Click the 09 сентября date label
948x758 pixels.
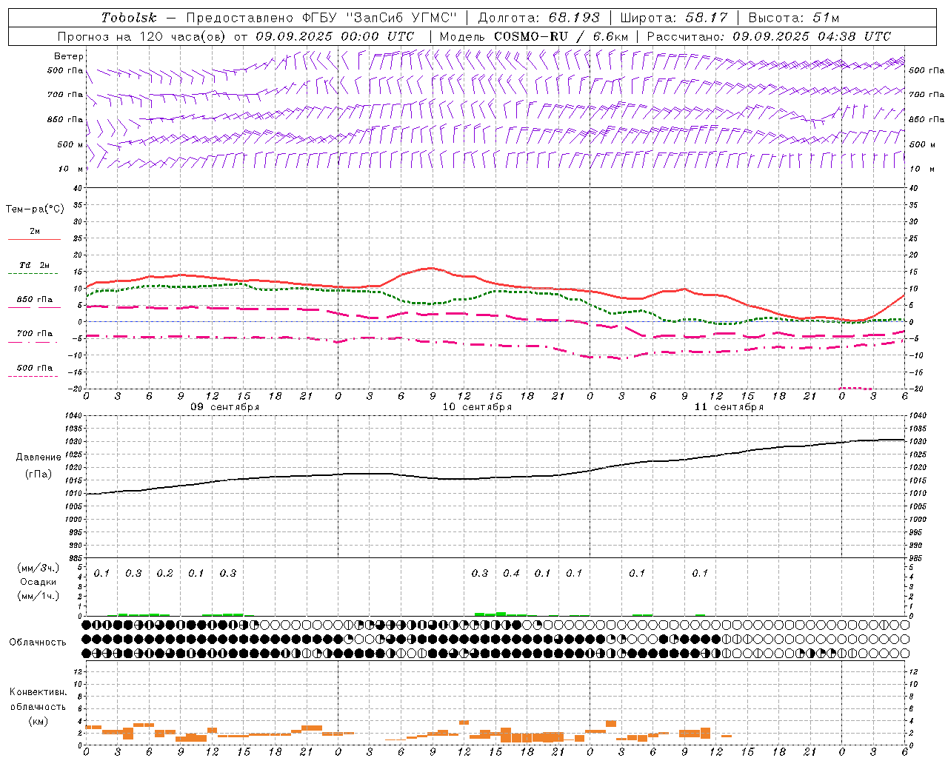pos(225,407)
